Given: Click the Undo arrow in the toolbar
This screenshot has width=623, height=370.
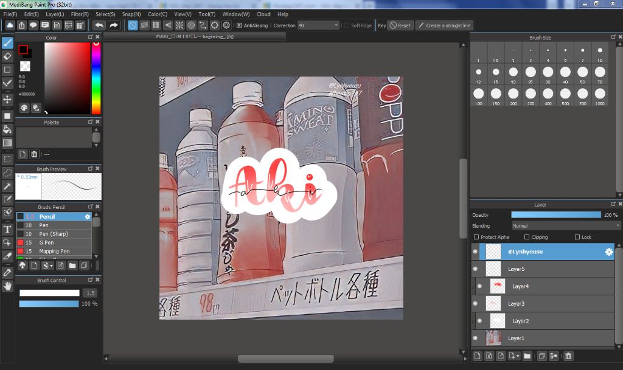Looking at the screenshot, I should pos(99,26).
